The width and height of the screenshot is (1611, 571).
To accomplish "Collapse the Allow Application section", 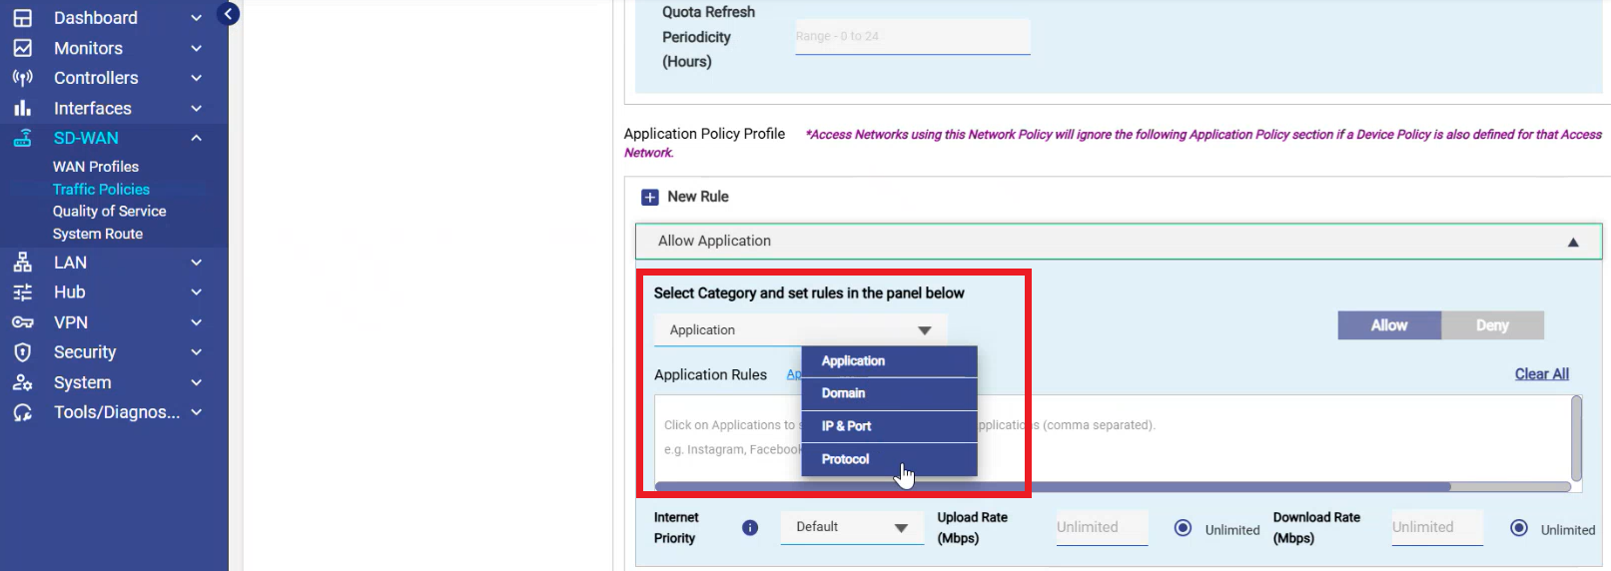I will click(x=1573, y=242).
